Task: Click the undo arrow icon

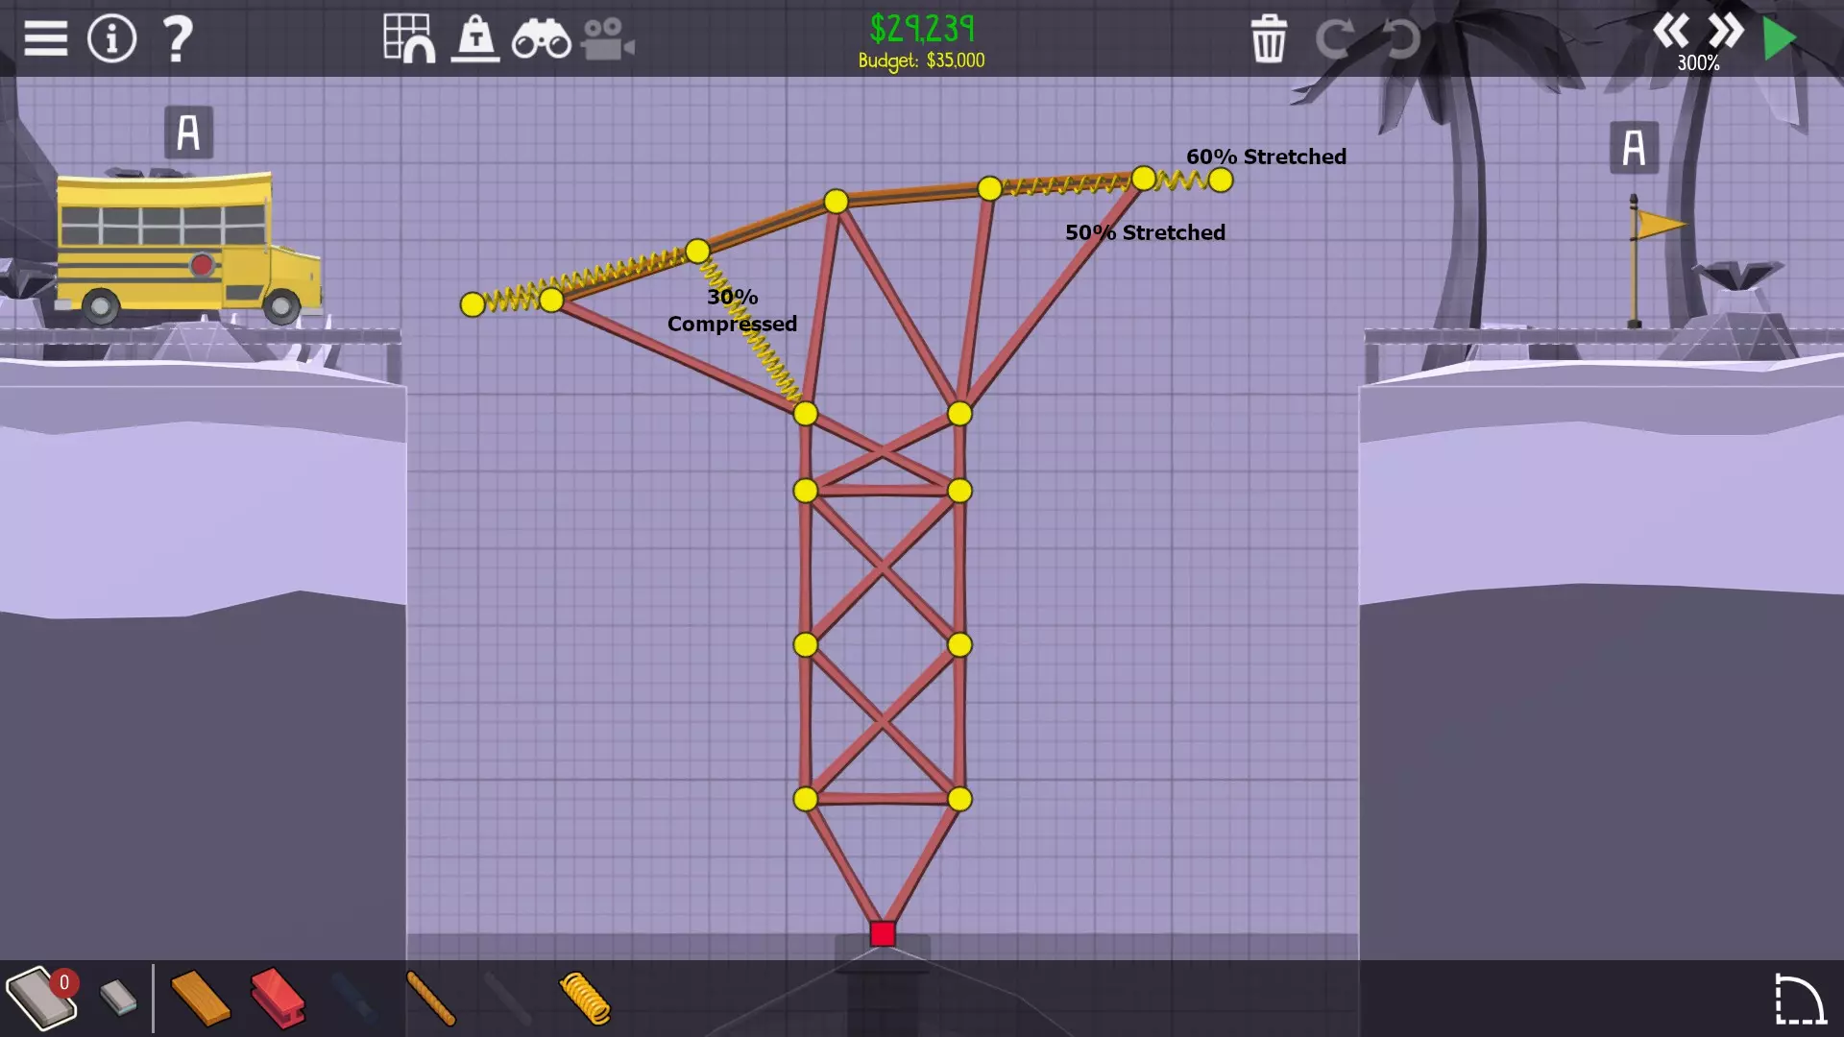Action: tap(1400, 39)
